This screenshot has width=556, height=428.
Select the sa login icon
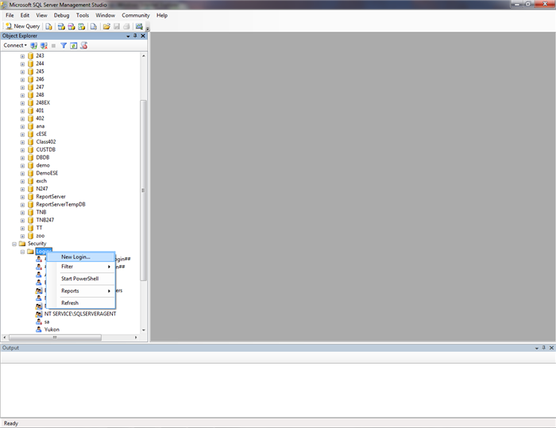coord(39,322)
